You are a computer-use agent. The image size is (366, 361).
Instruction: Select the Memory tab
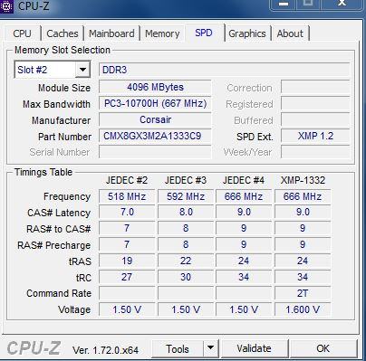click(x=162, y=33)
